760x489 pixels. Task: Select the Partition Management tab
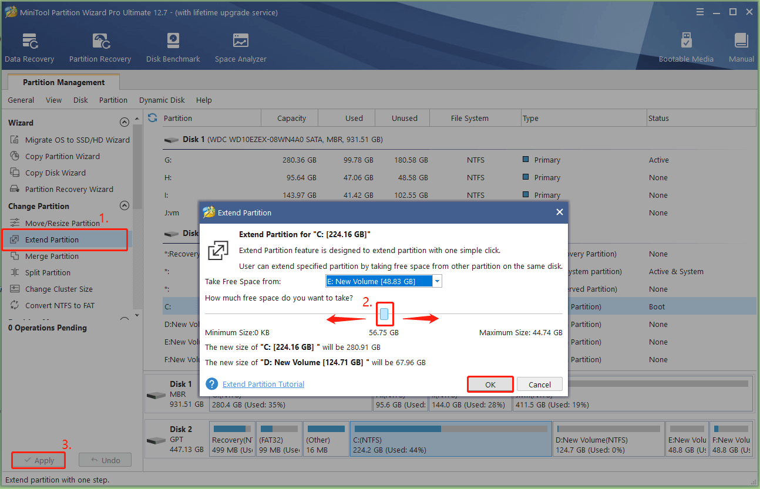coord(64,82)
